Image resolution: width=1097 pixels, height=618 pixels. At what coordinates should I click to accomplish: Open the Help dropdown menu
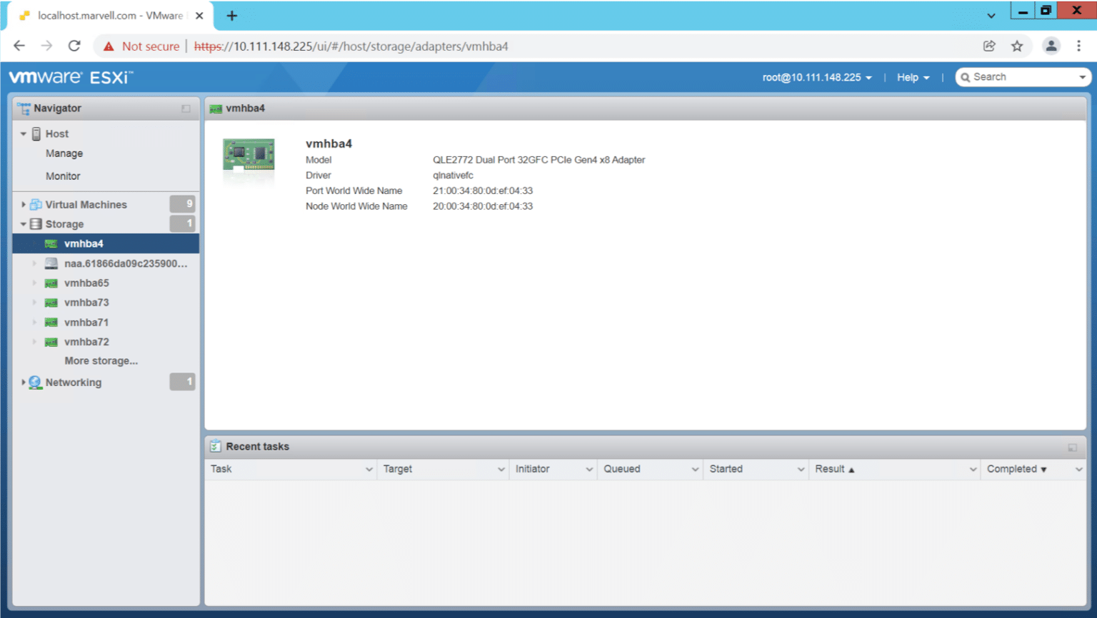click(913, 77)
